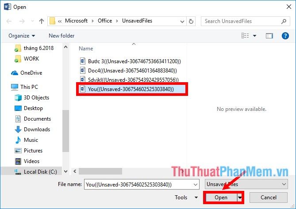Screen dimensions: 296x209
Task: Open recent locations dropdown arrow
Action: click(32, 21)
